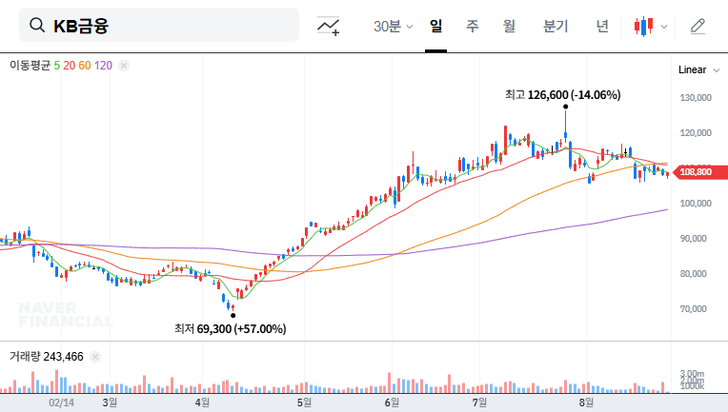Switch to the 분기 quarterly tab
728x412 pixels.
coord(556,26)
